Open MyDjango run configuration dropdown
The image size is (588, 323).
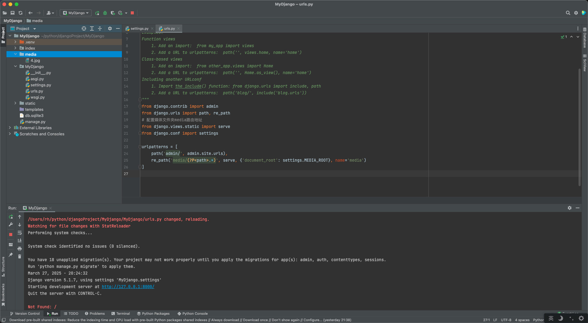point(76,13)
